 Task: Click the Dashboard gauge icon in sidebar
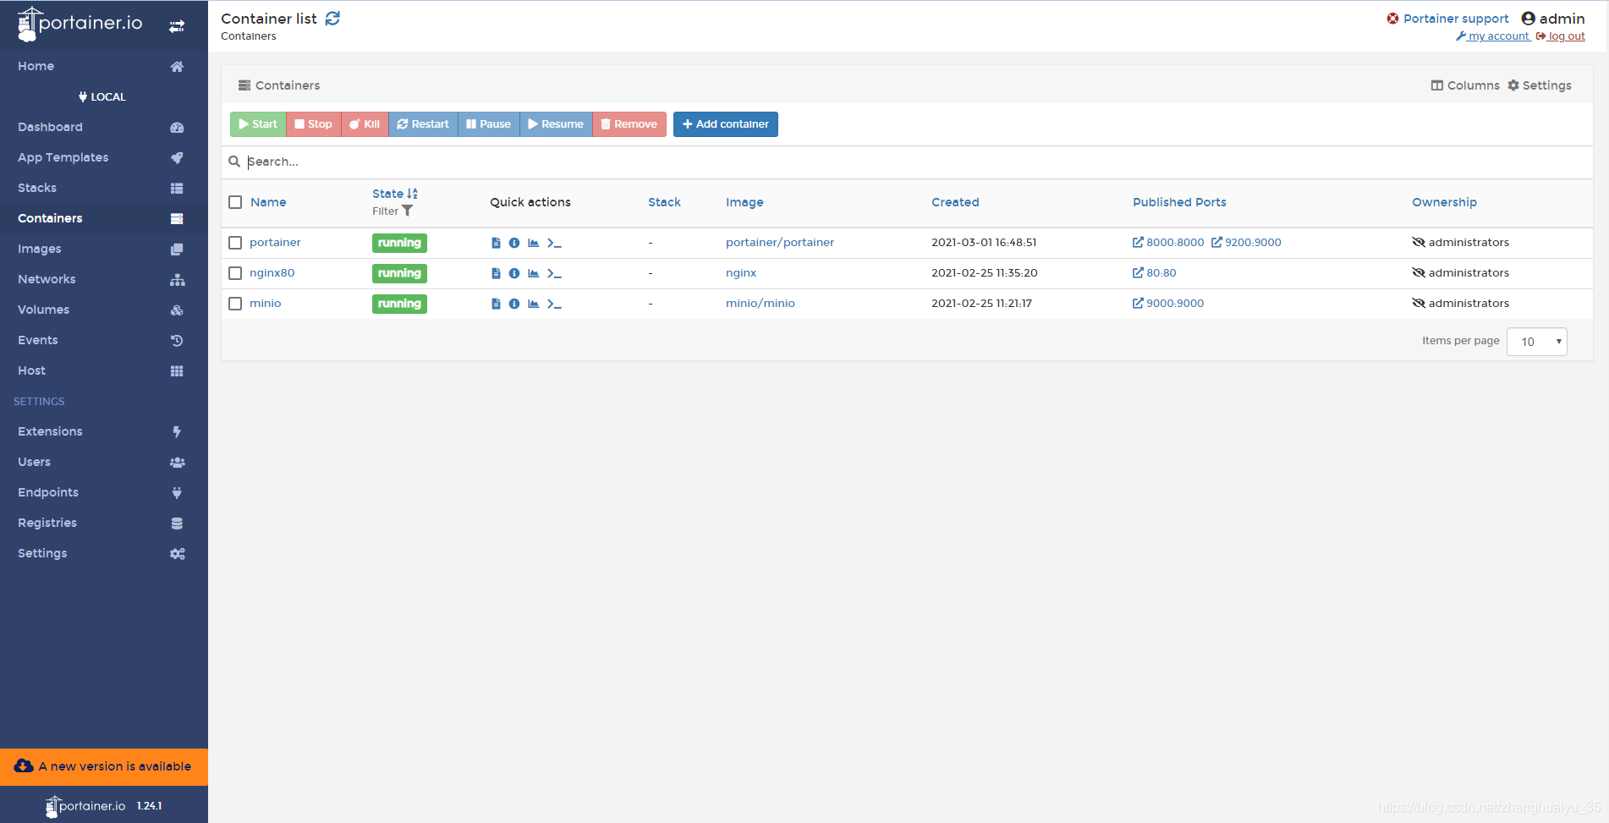click(x=177, y=128)
